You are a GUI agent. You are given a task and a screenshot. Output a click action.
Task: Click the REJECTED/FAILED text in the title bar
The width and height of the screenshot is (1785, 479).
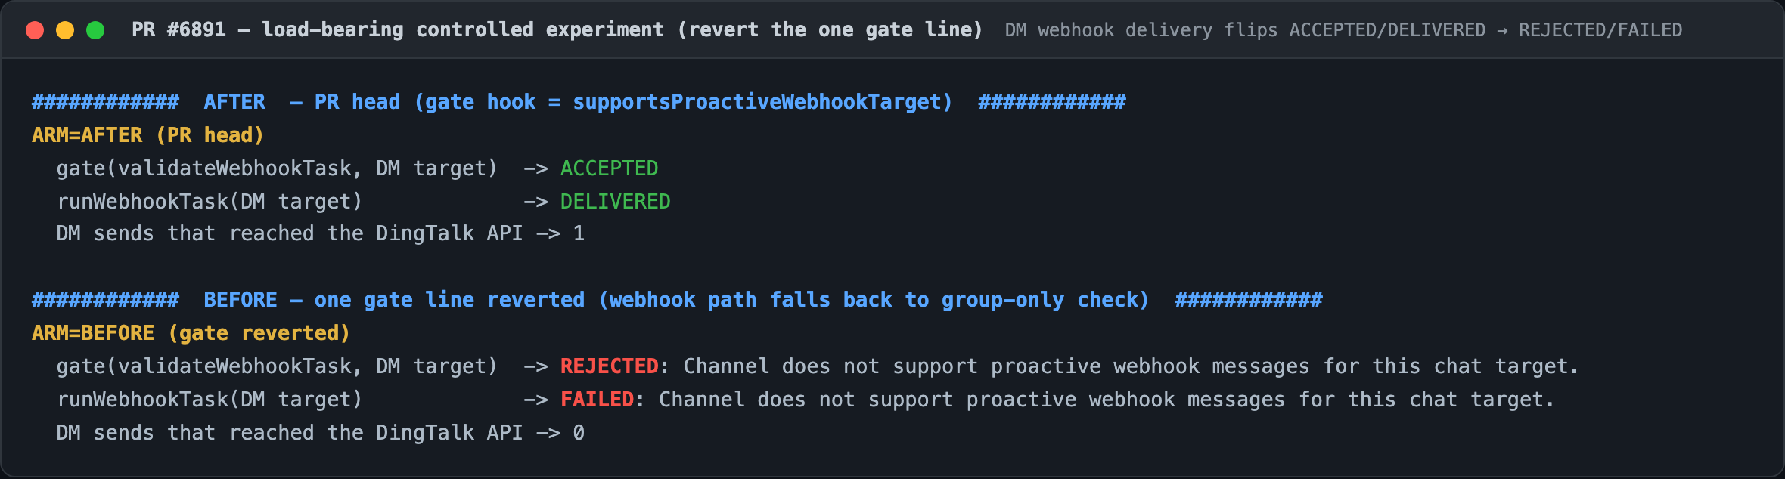click(x=1600, y=30)
